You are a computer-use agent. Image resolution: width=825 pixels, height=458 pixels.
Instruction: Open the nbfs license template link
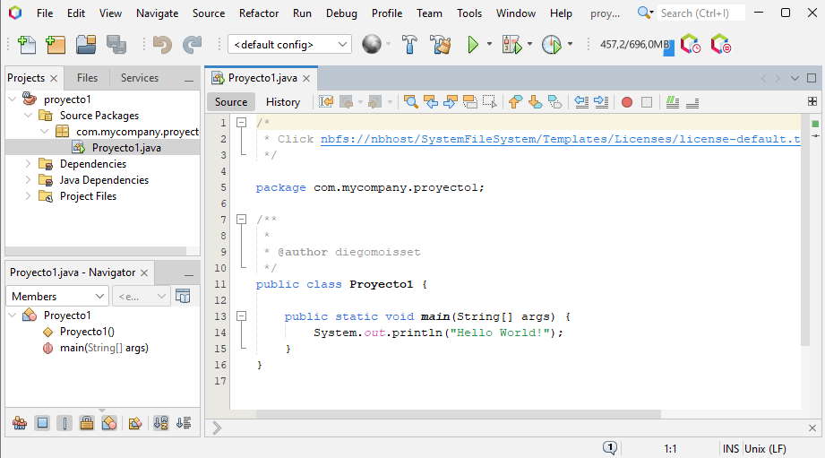pyautogui.click(x=561, y=139)
